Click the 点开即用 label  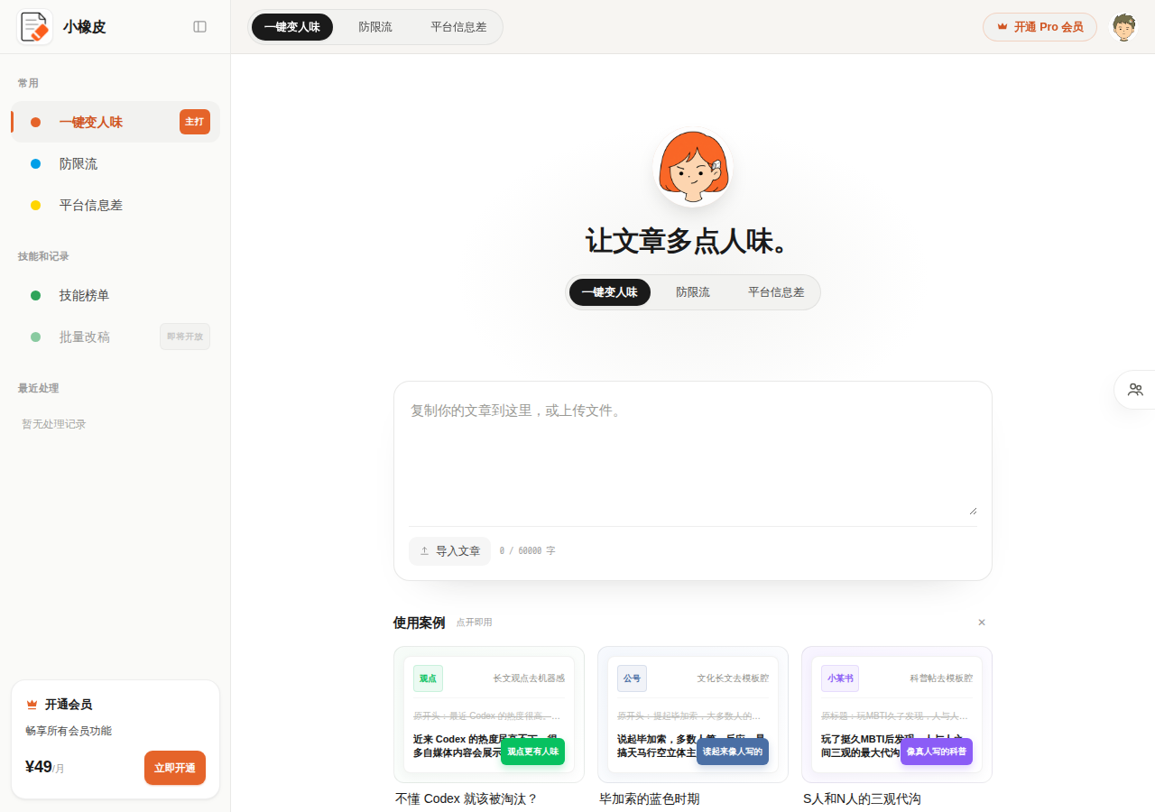pos(474,623)
